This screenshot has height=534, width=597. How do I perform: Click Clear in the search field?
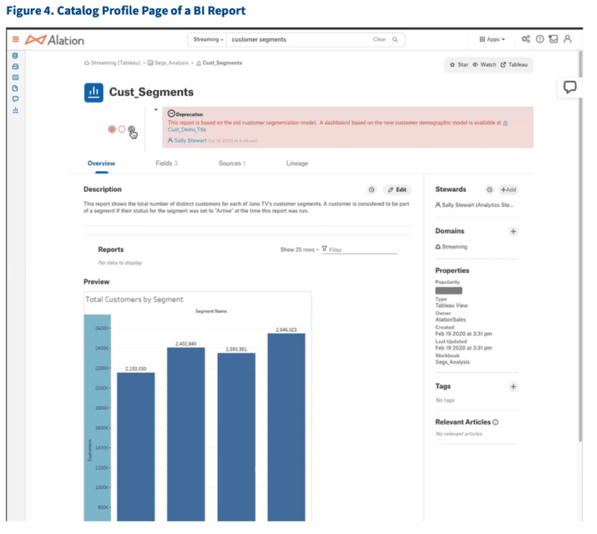379,38
